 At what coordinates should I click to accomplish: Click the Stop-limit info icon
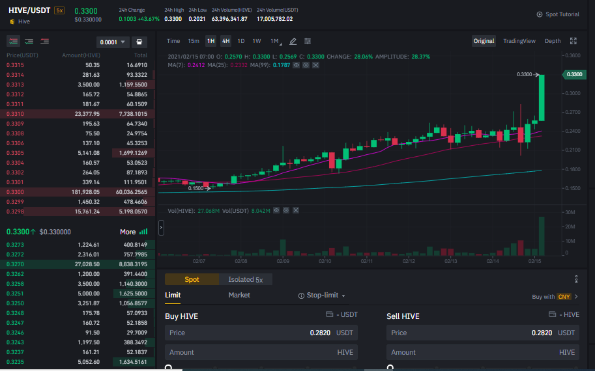coord(301,295)
